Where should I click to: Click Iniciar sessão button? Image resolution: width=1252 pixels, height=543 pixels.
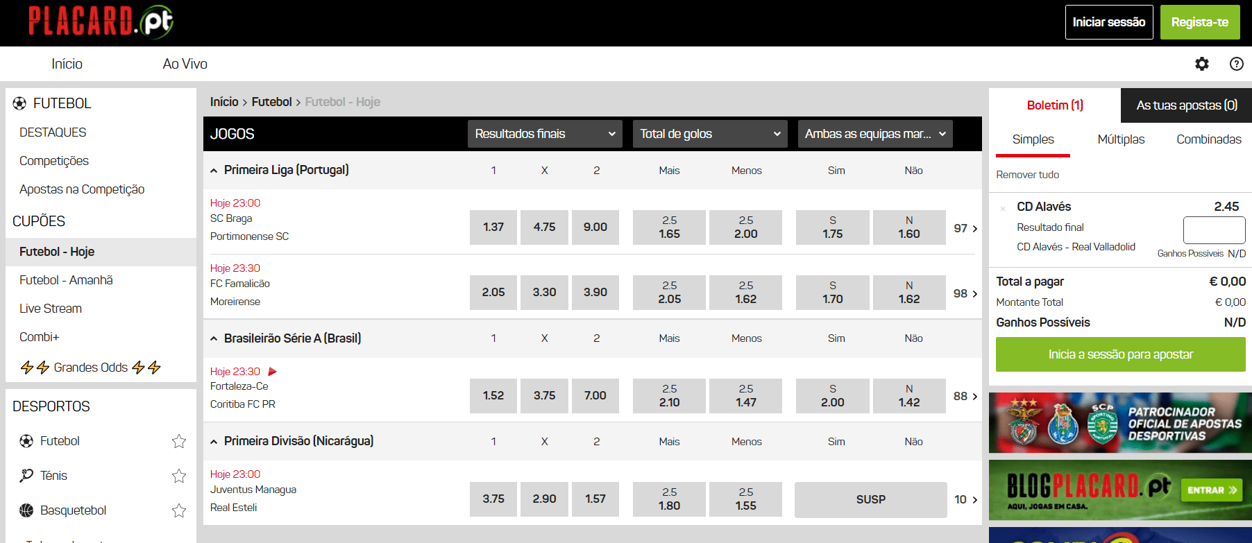pyautogui.click(x=1109, y=22)
